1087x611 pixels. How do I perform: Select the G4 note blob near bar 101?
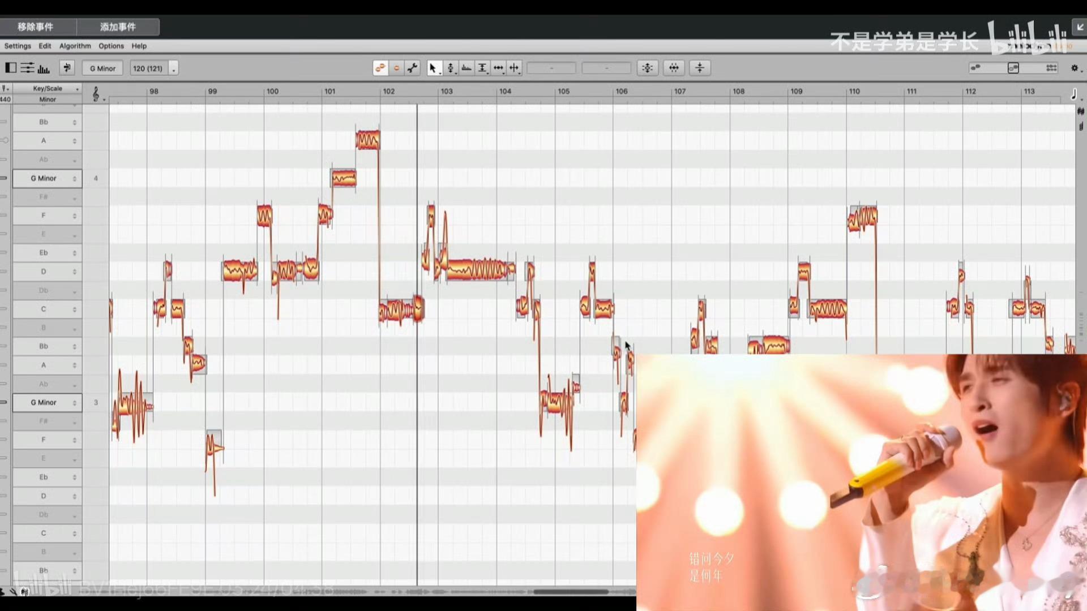344,179
